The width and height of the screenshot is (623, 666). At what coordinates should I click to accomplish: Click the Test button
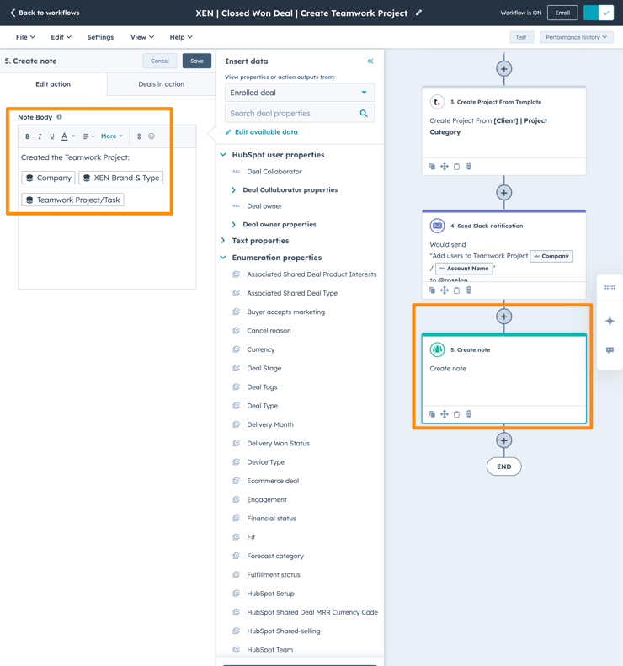521,37
